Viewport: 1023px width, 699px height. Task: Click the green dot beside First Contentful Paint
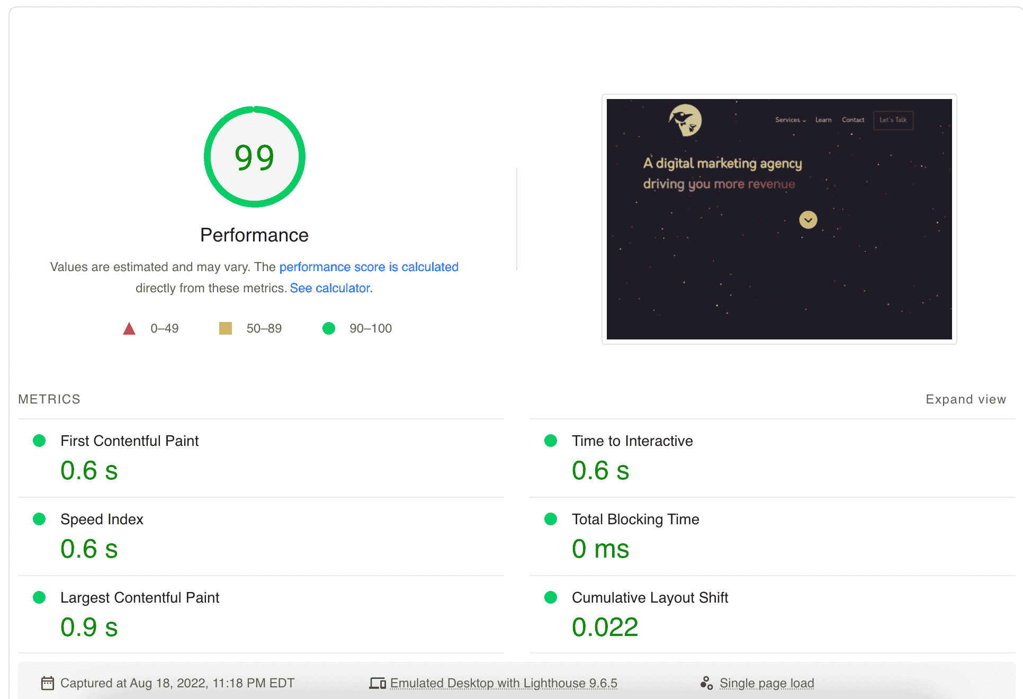coord(39,441)
